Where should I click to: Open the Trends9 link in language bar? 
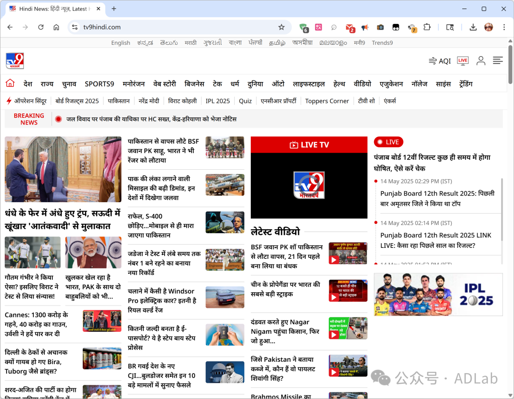(x=382, y=43)
